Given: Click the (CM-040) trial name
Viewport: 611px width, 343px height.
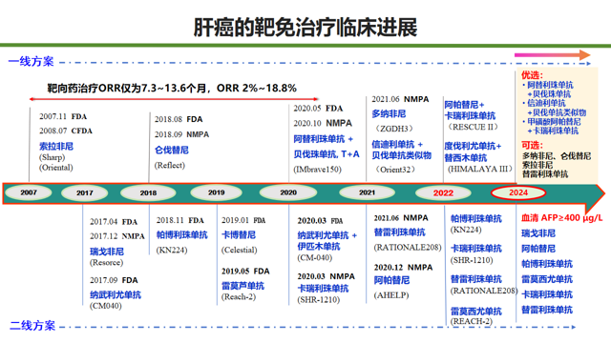Looking at the screenshot, I should point(314,258).
